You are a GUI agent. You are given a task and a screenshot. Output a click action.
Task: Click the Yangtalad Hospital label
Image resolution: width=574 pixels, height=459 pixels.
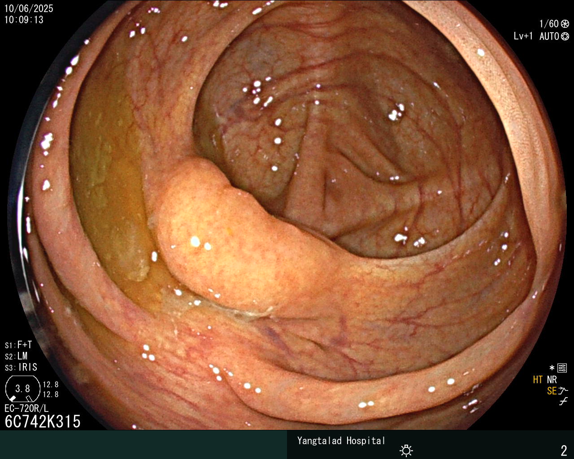click(x=341, y=441)
